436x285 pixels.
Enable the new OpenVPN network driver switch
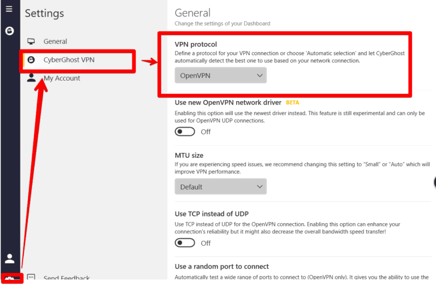(x=185, y=132)
